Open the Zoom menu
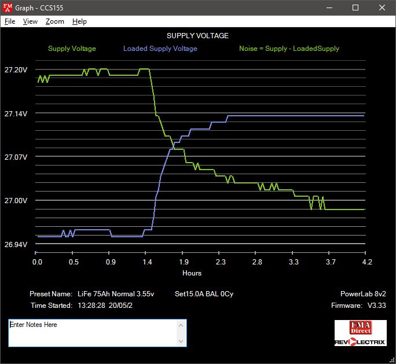This screenshot has width=396, height=364. pyautogui.click(x=55, y=21)
